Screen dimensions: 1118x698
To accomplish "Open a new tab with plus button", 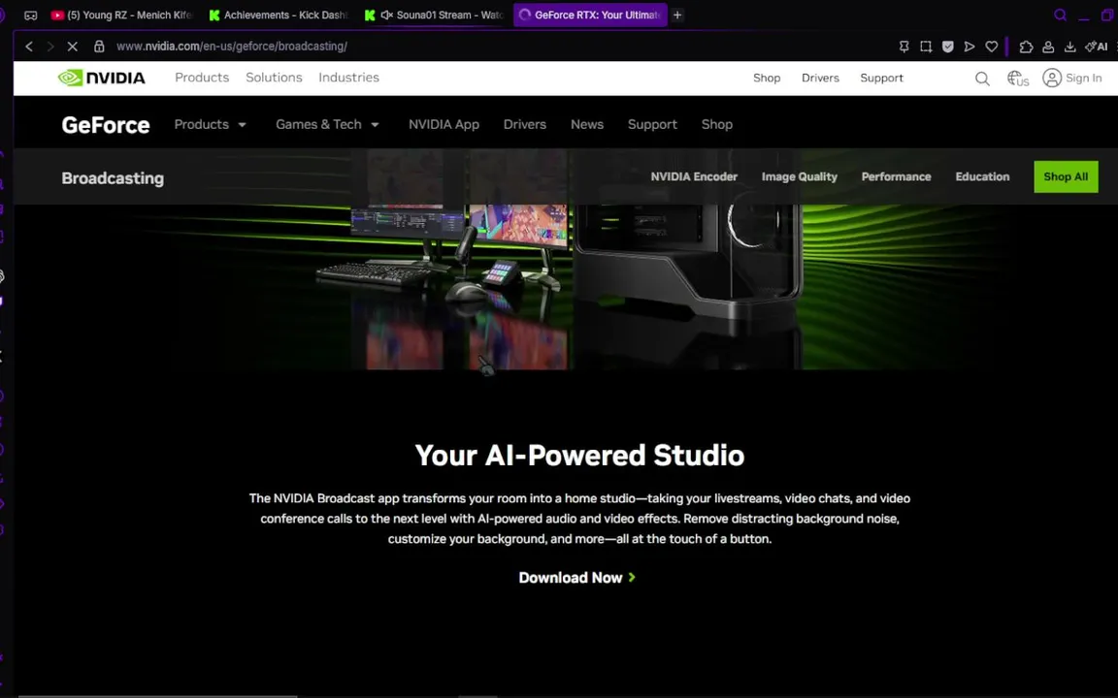I will [677, 15].
